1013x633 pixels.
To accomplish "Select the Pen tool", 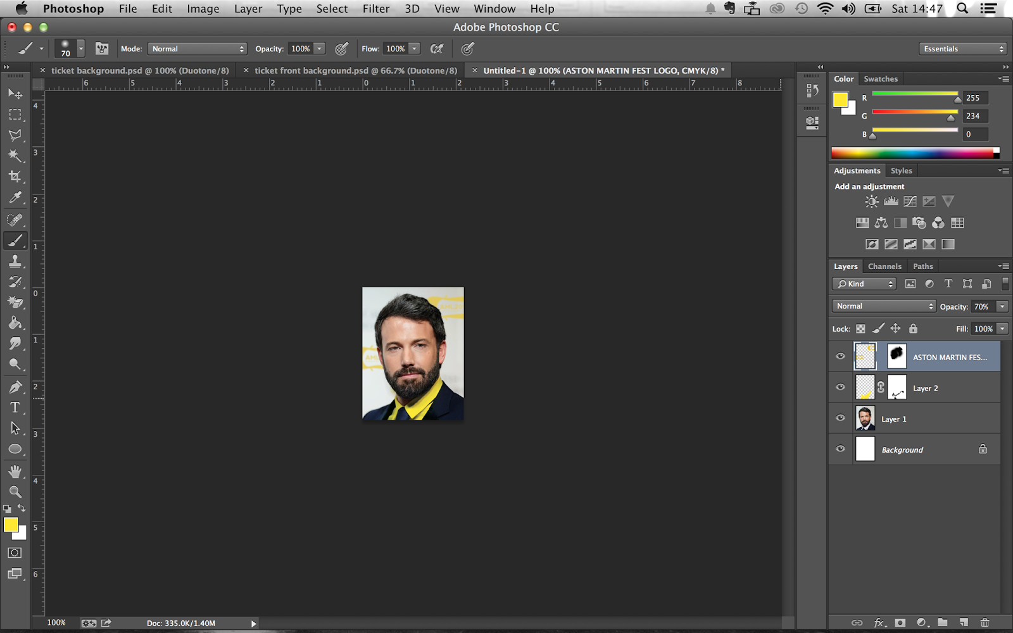I will (15, 387).
